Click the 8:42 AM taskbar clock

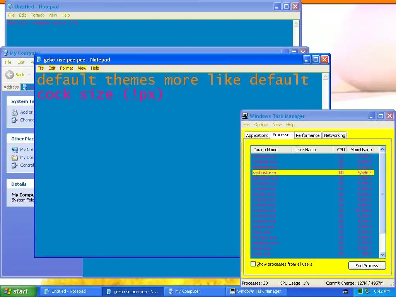coord(382,291)
